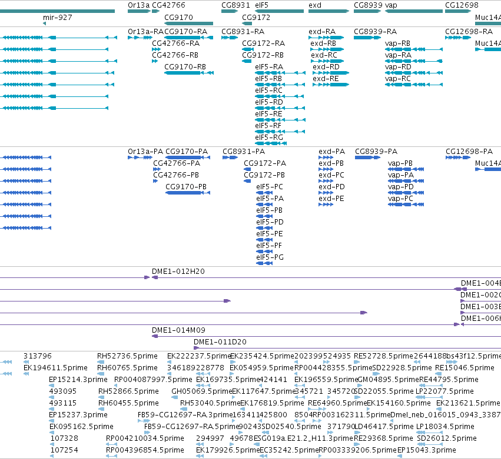
Task: Select transcript CG8931-RA label
Action: (x=243, y=32)
